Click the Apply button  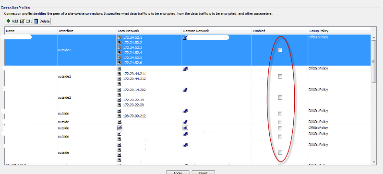(x=178, y=172)
